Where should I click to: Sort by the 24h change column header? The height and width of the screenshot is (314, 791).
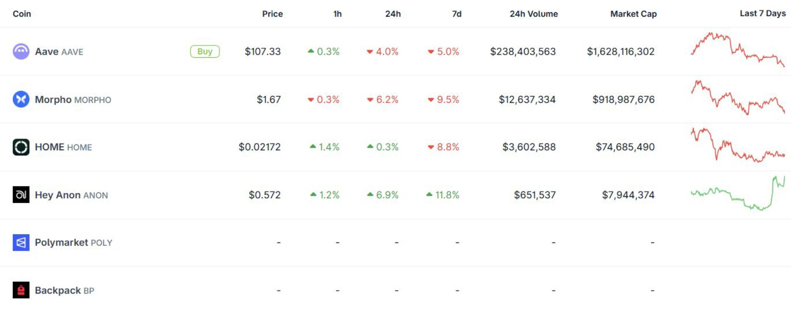click(x=393, y=14)
